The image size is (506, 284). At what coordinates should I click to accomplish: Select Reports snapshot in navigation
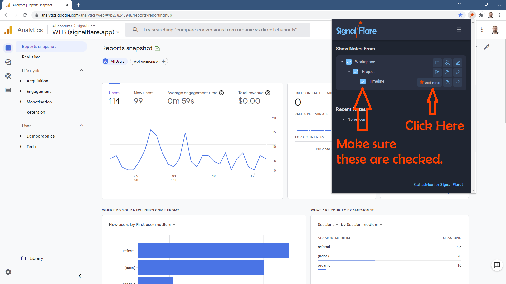[x=52, y=47]
